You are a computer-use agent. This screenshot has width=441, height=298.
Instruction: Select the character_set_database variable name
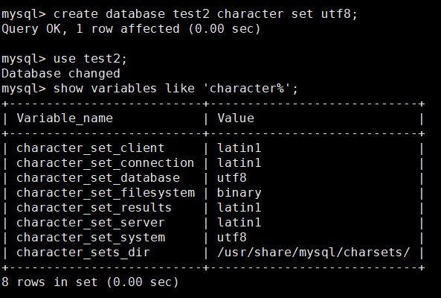click(98, 178)
